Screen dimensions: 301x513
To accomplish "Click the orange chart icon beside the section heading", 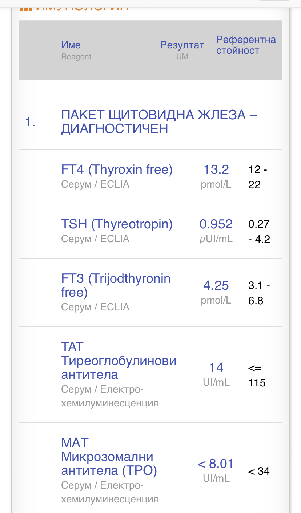I will [x=26, y=7].
